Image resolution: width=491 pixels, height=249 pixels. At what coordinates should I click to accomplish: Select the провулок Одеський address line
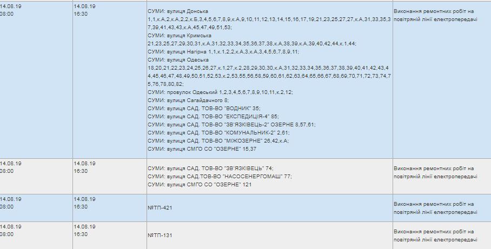pyautogui.click(x=221, y=92)
